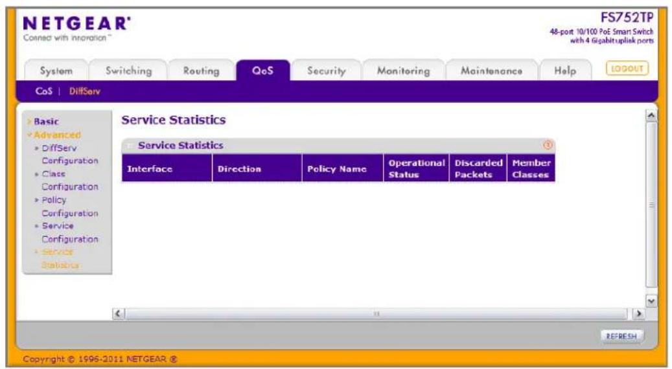The image size is (672, 369).
Task: Click the horizontal scrollbar thumb
Action: click(377, 314)
